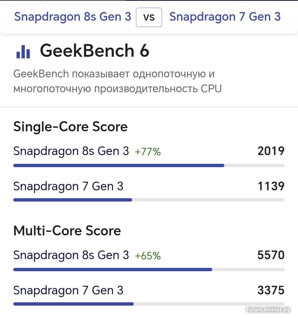Click the GeekBench 6 heading
This screenshot has width=298, height=318.
click(x=94, y=51)
